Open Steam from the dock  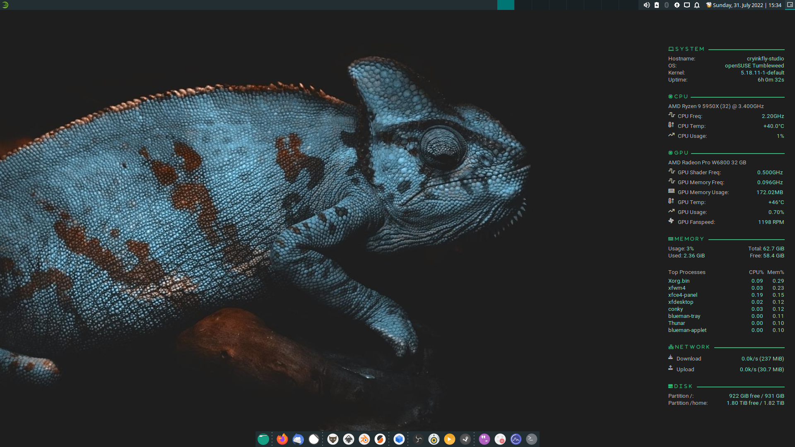click(x=466, y=439)
